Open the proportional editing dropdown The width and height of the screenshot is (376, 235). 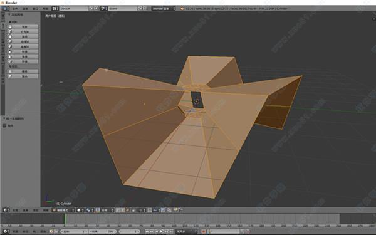[142, 210]
